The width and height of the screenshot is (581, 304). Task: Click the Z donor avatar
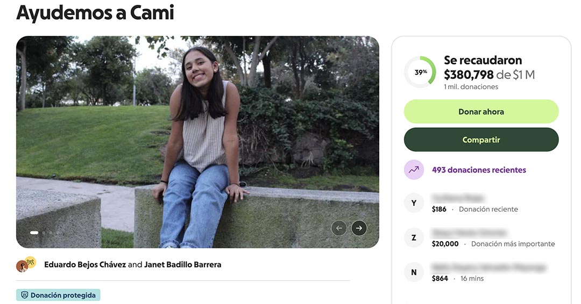(x=414, y=238)
